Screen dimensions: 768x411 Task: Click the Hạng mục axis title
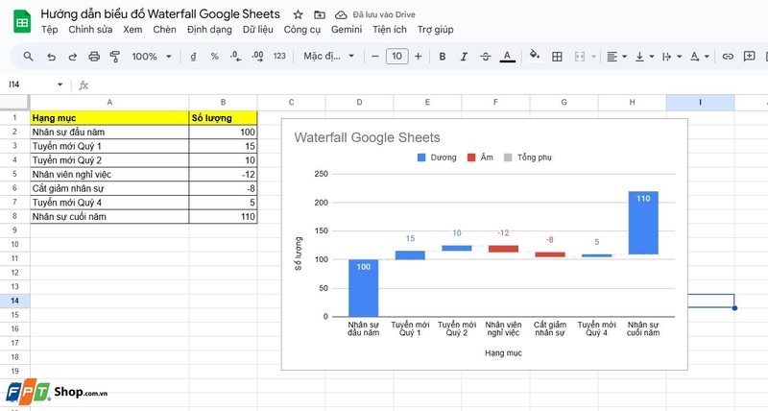point(503,352)
